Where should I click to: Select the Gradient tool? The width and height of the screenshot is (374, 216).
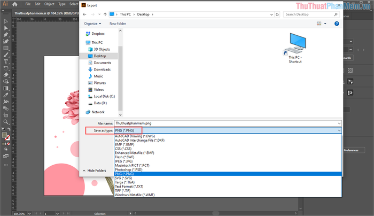coord(6,88)
